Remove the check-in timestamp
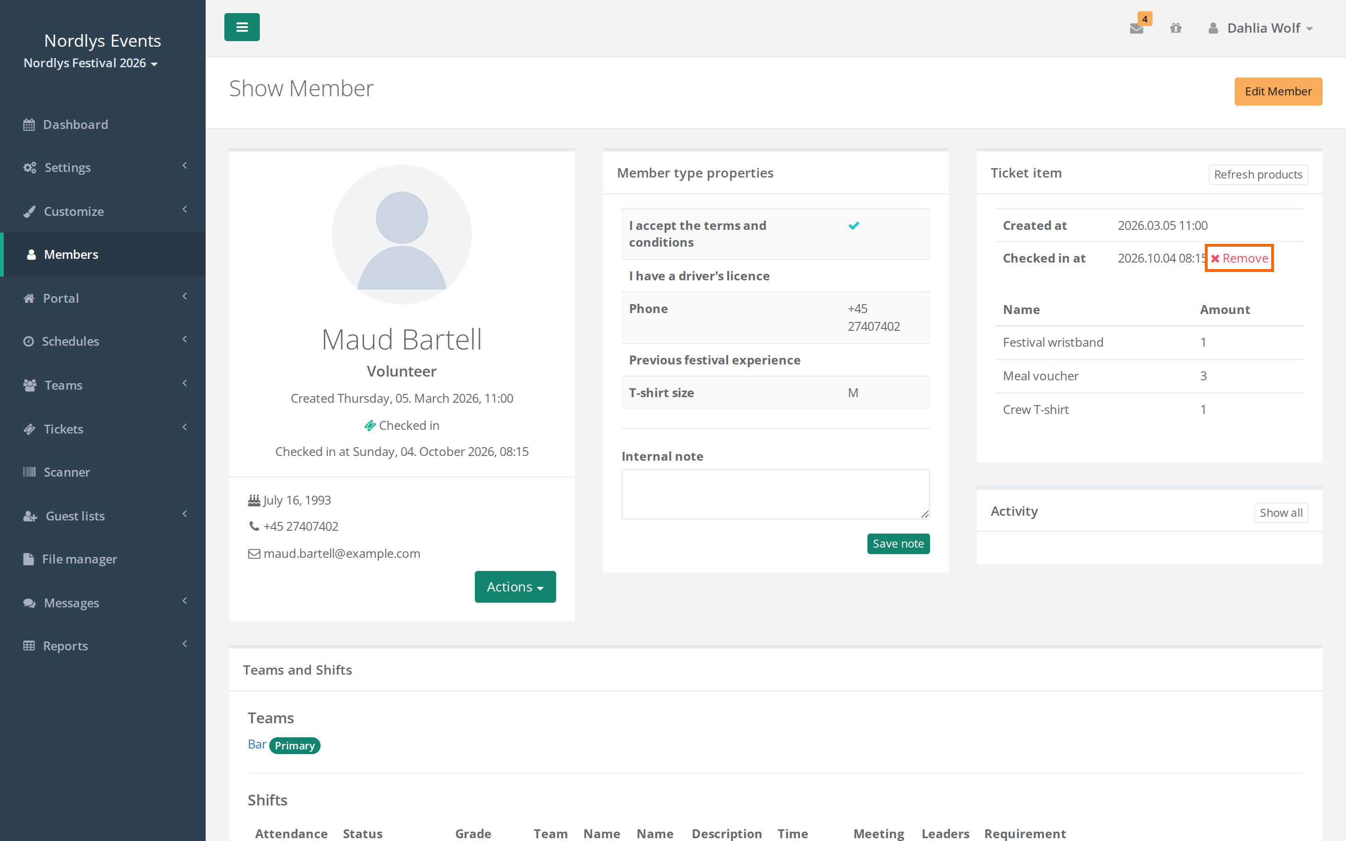The height and width of the screenshot is (841, 1346). tap(1239, 258)
